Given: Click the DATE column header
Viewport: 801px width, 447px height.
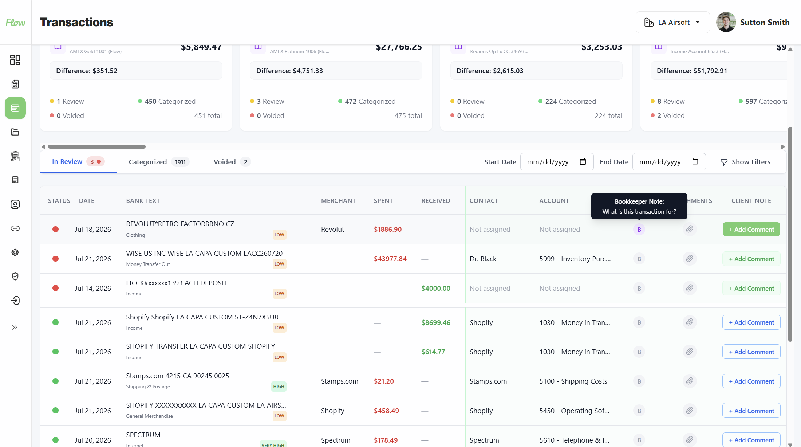Looking at the screenshot, I should click(87, 201).
